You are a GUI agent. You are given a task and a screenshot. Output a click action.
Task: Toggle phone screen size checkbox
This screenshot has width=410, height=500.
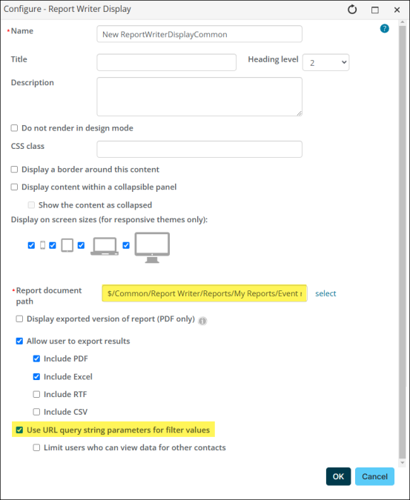click(x=31, y=245)
